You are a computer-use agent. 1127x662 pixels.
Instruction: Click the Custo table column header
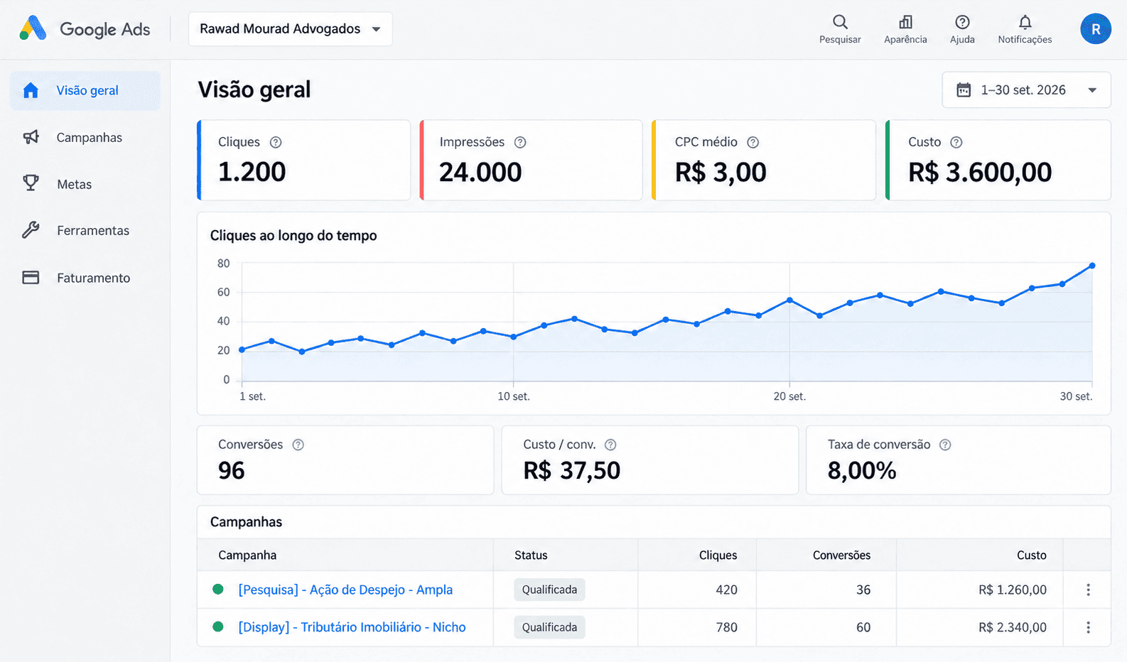pos(1031,555)
